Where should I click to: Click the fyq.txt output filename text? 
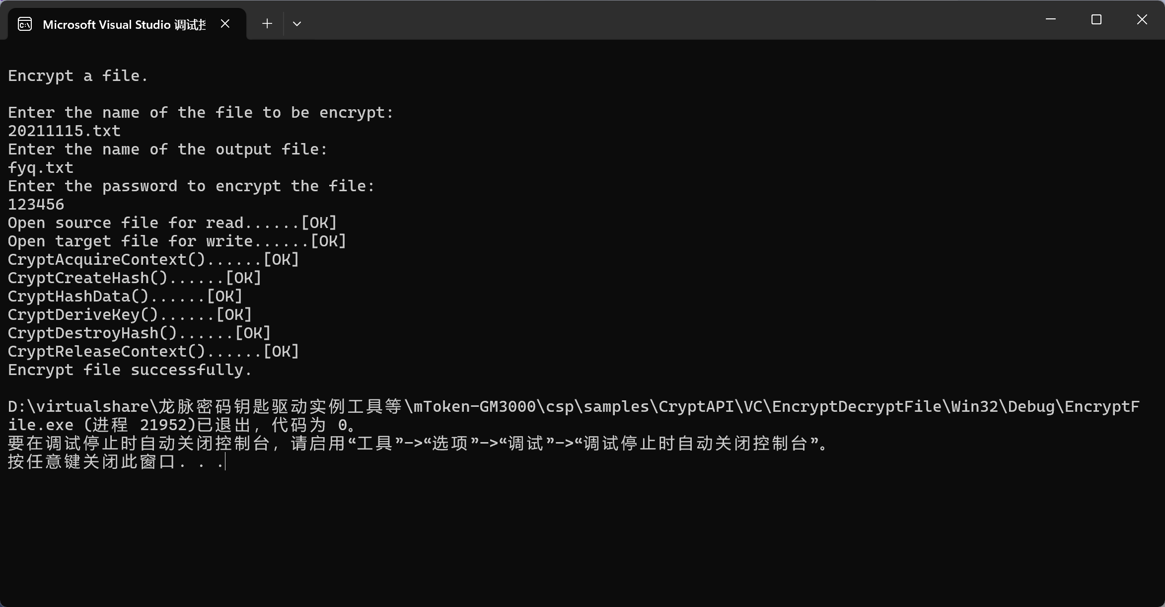pos(41,168)
